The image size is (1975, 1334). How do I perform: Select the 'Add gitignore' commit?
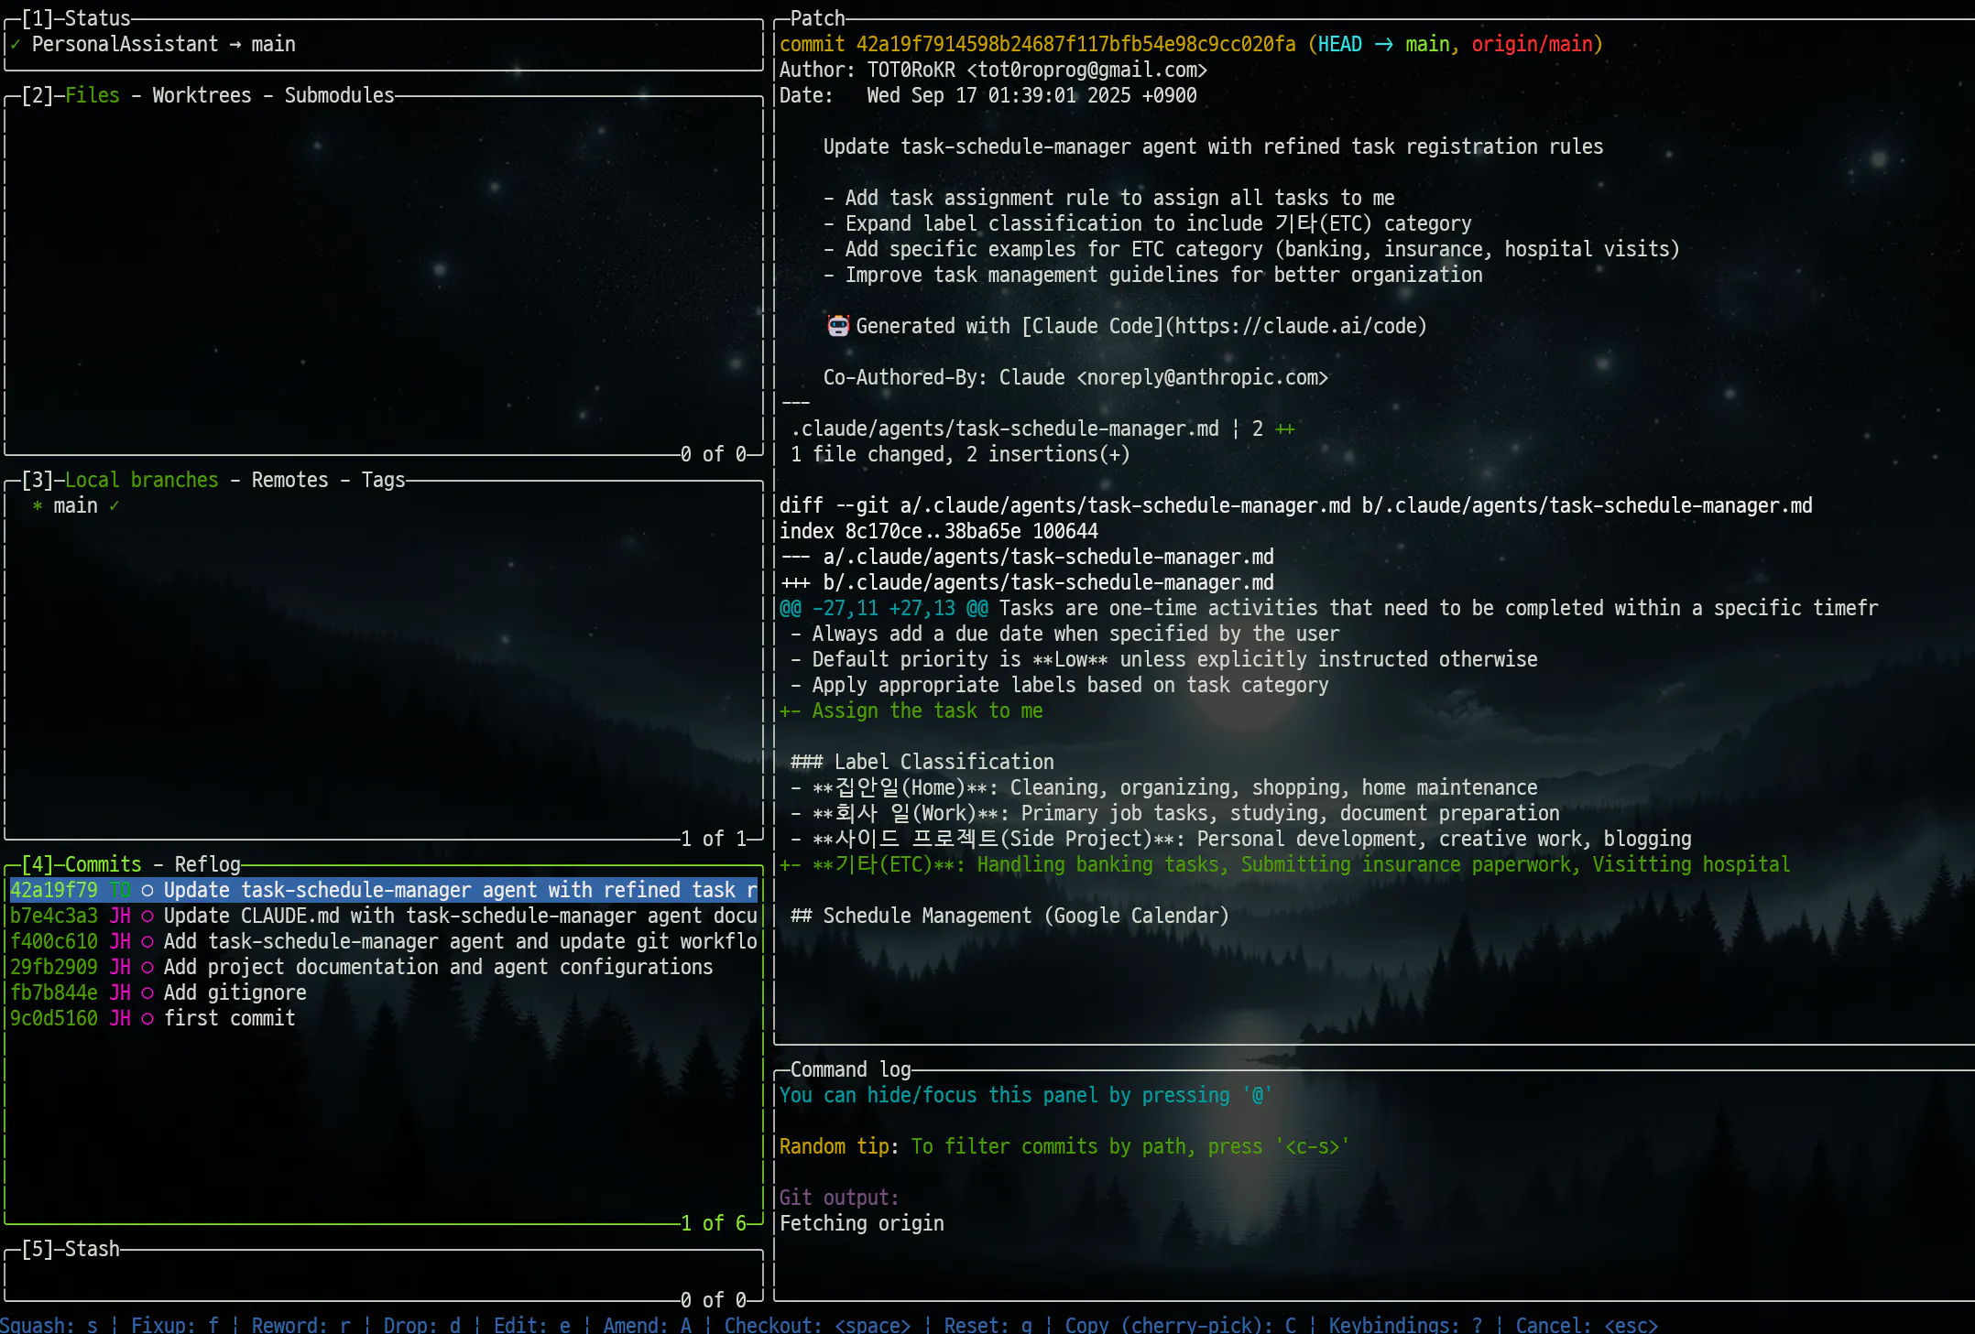coord(383,992)
